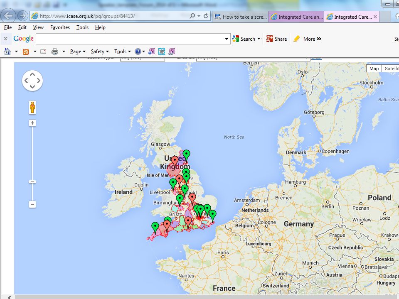Click the red marker east of Sheffield
Image resolution: width=399 pixels, height=299 pixels.
pyautogui.click(x=192, y=199)
